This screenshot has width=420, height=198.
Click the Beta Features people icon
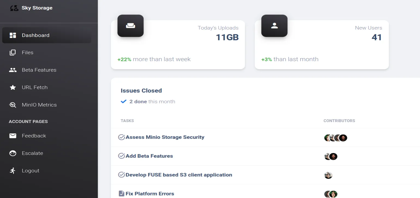13,70
